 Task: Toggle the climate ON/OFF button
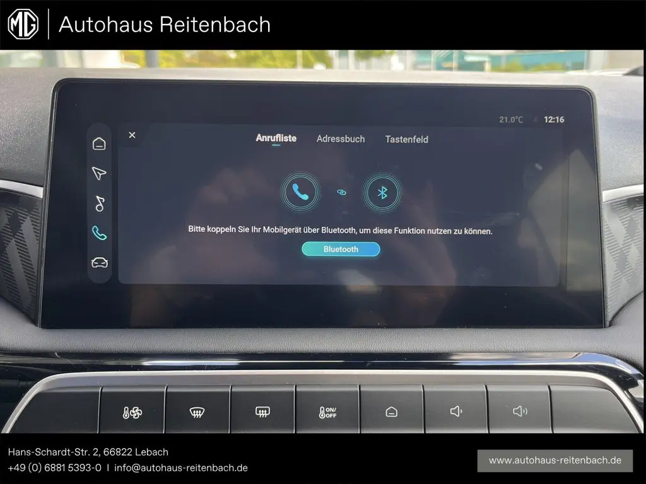click(327, 412)
